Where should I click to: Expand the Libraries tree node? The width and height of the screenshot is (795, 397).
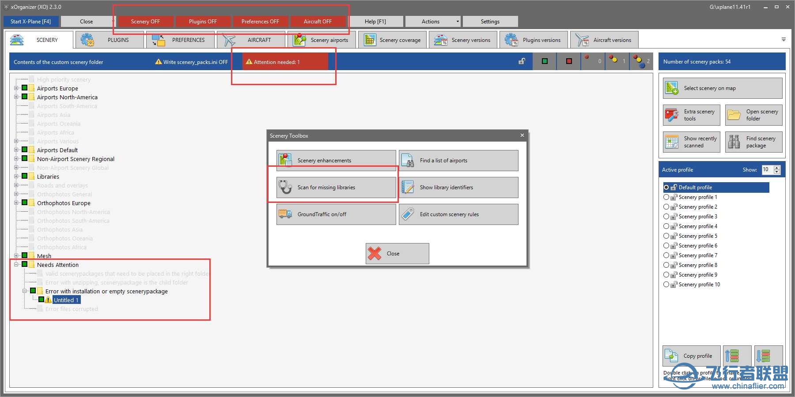16,176
